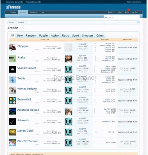Expand the Kevin account dropdown menu
The height and width of the screenshot is (155, 148).
(111, 12)
